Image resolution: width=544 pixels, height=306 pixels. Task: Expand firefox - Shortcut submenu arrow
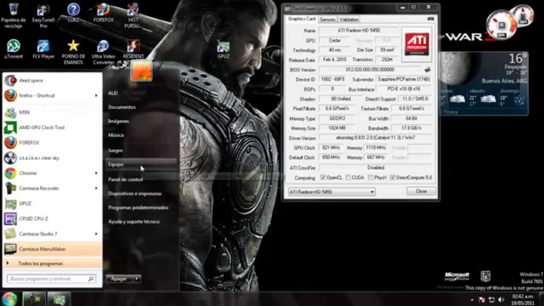click(96, 96)
